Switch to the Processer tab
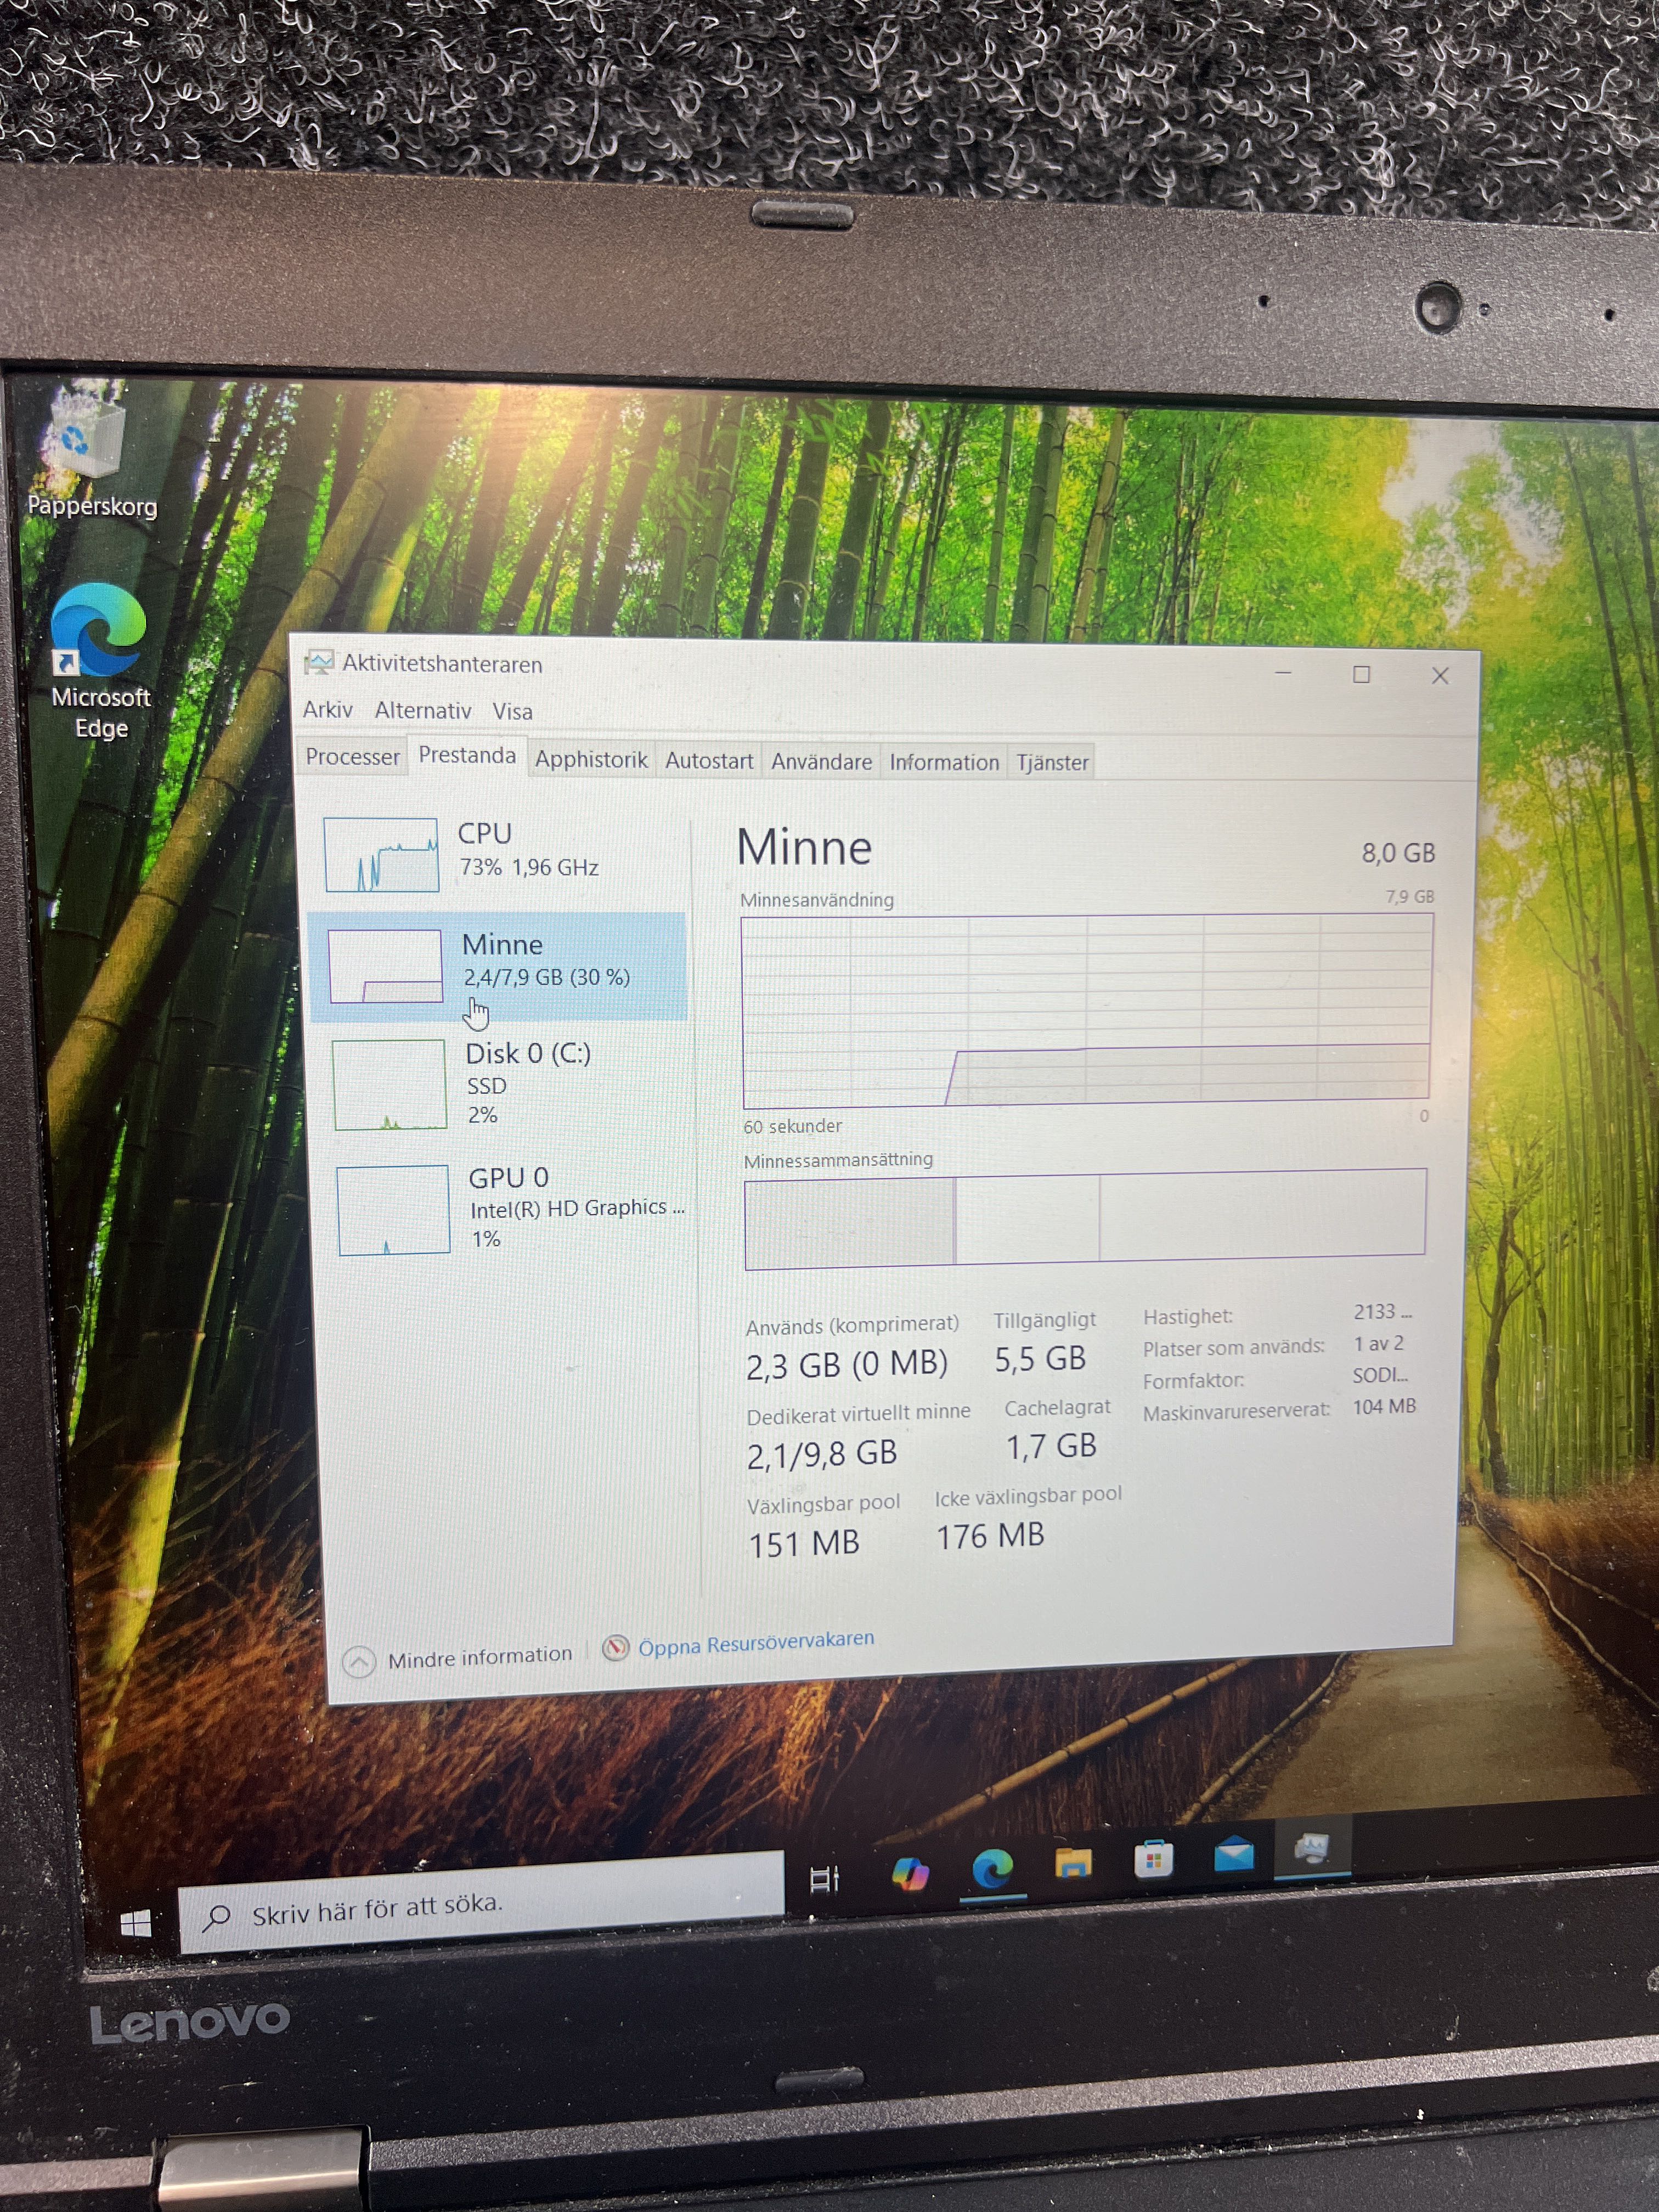 click(352, 757)
